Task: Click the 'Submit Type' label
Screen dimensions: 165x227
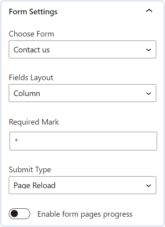Action: (x=30, y=170)
